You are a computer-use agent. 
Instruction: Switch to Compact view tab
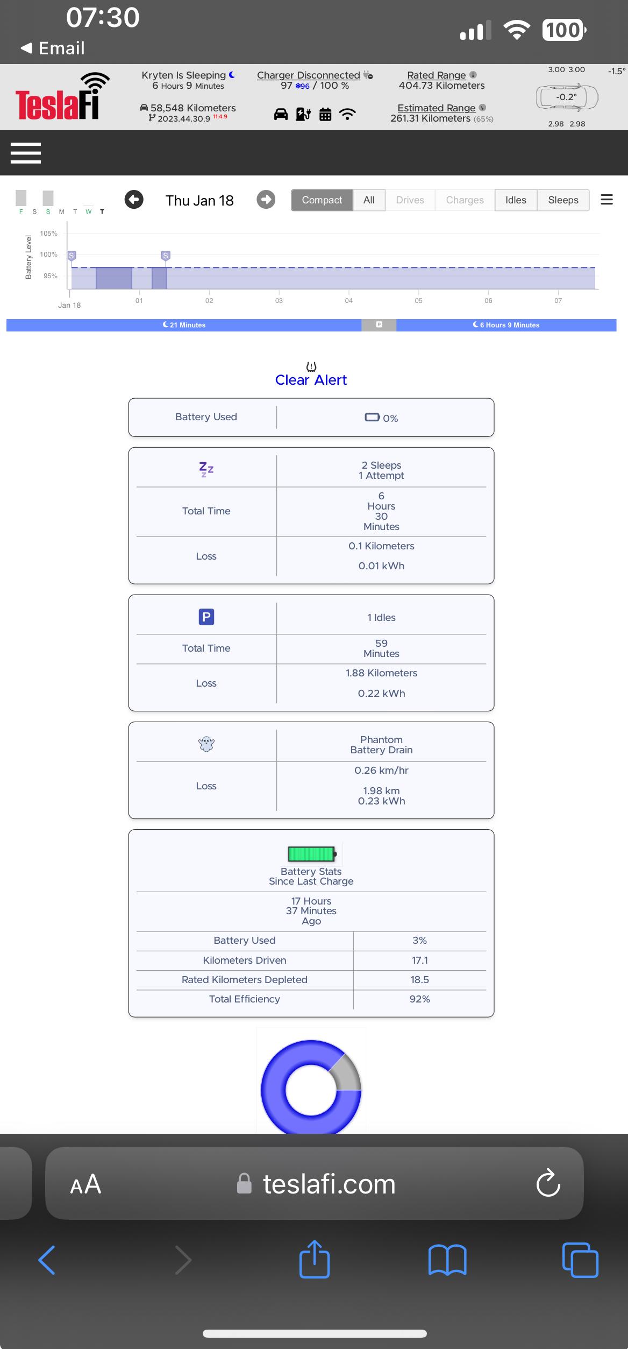[322, 200]
